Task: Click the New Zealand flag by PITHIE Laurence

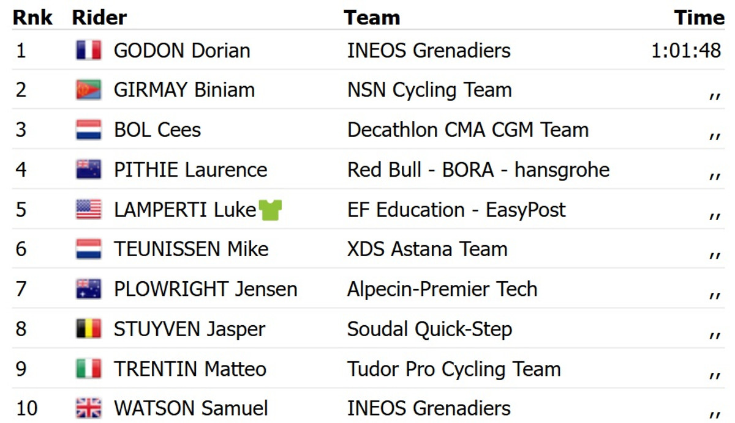Action: pos(89,169)
